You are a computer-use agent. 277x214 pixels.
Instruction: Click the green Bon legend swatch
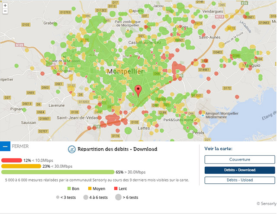pyautogui.click(x=69, y=188)
